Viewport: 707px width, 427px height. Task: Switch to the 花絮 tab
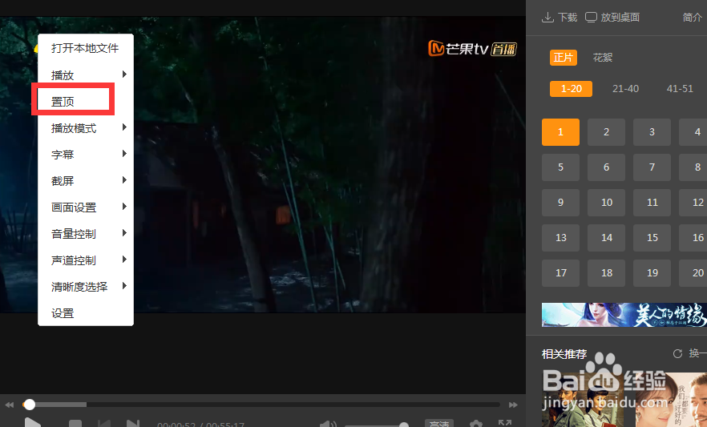603,58
